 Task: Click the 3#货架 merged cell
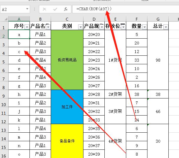coord(115,111)
